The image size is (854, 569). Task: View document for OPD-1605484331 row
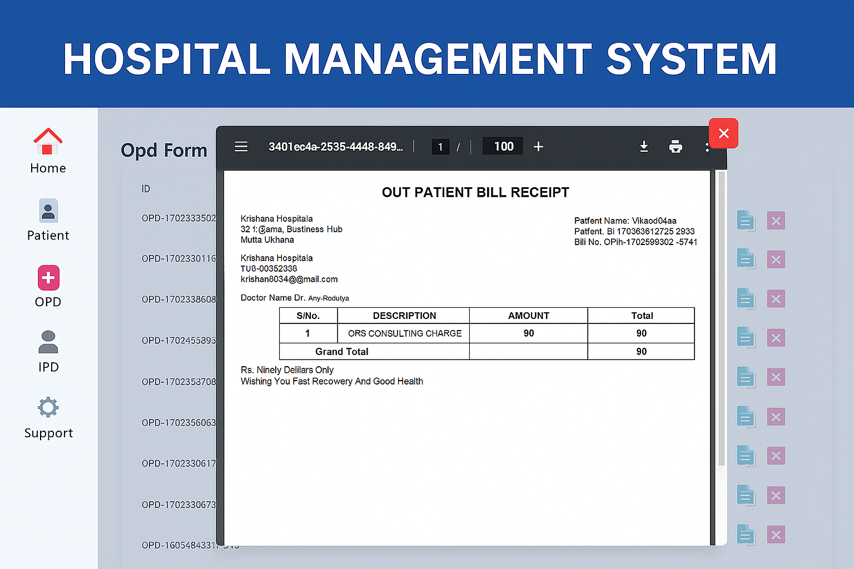pyautogui.click(x=746, y=535)
